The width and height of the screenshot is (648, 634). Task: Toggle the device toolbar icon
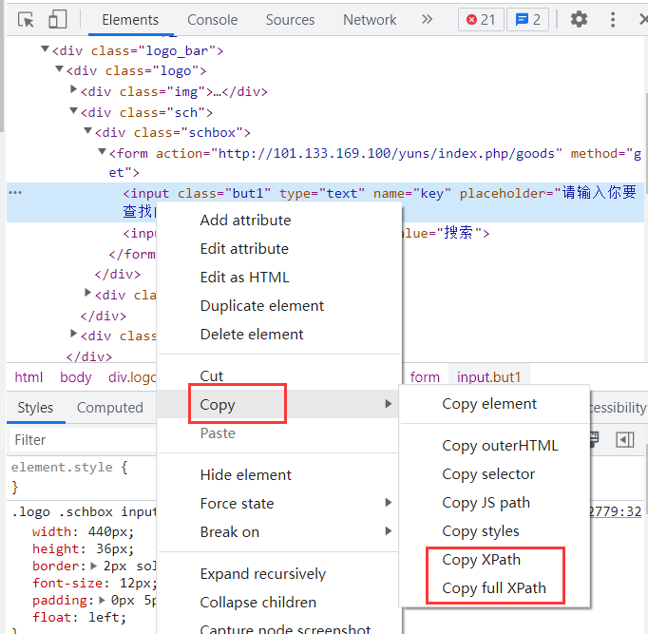pos(57,19)
